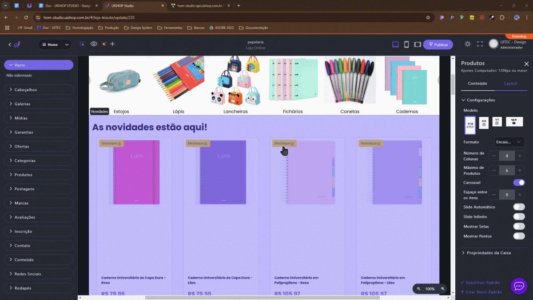Screen dimensions: 533x300
Task: Switch to the Conteúdo tab
Action: click(x=477, y=84)
